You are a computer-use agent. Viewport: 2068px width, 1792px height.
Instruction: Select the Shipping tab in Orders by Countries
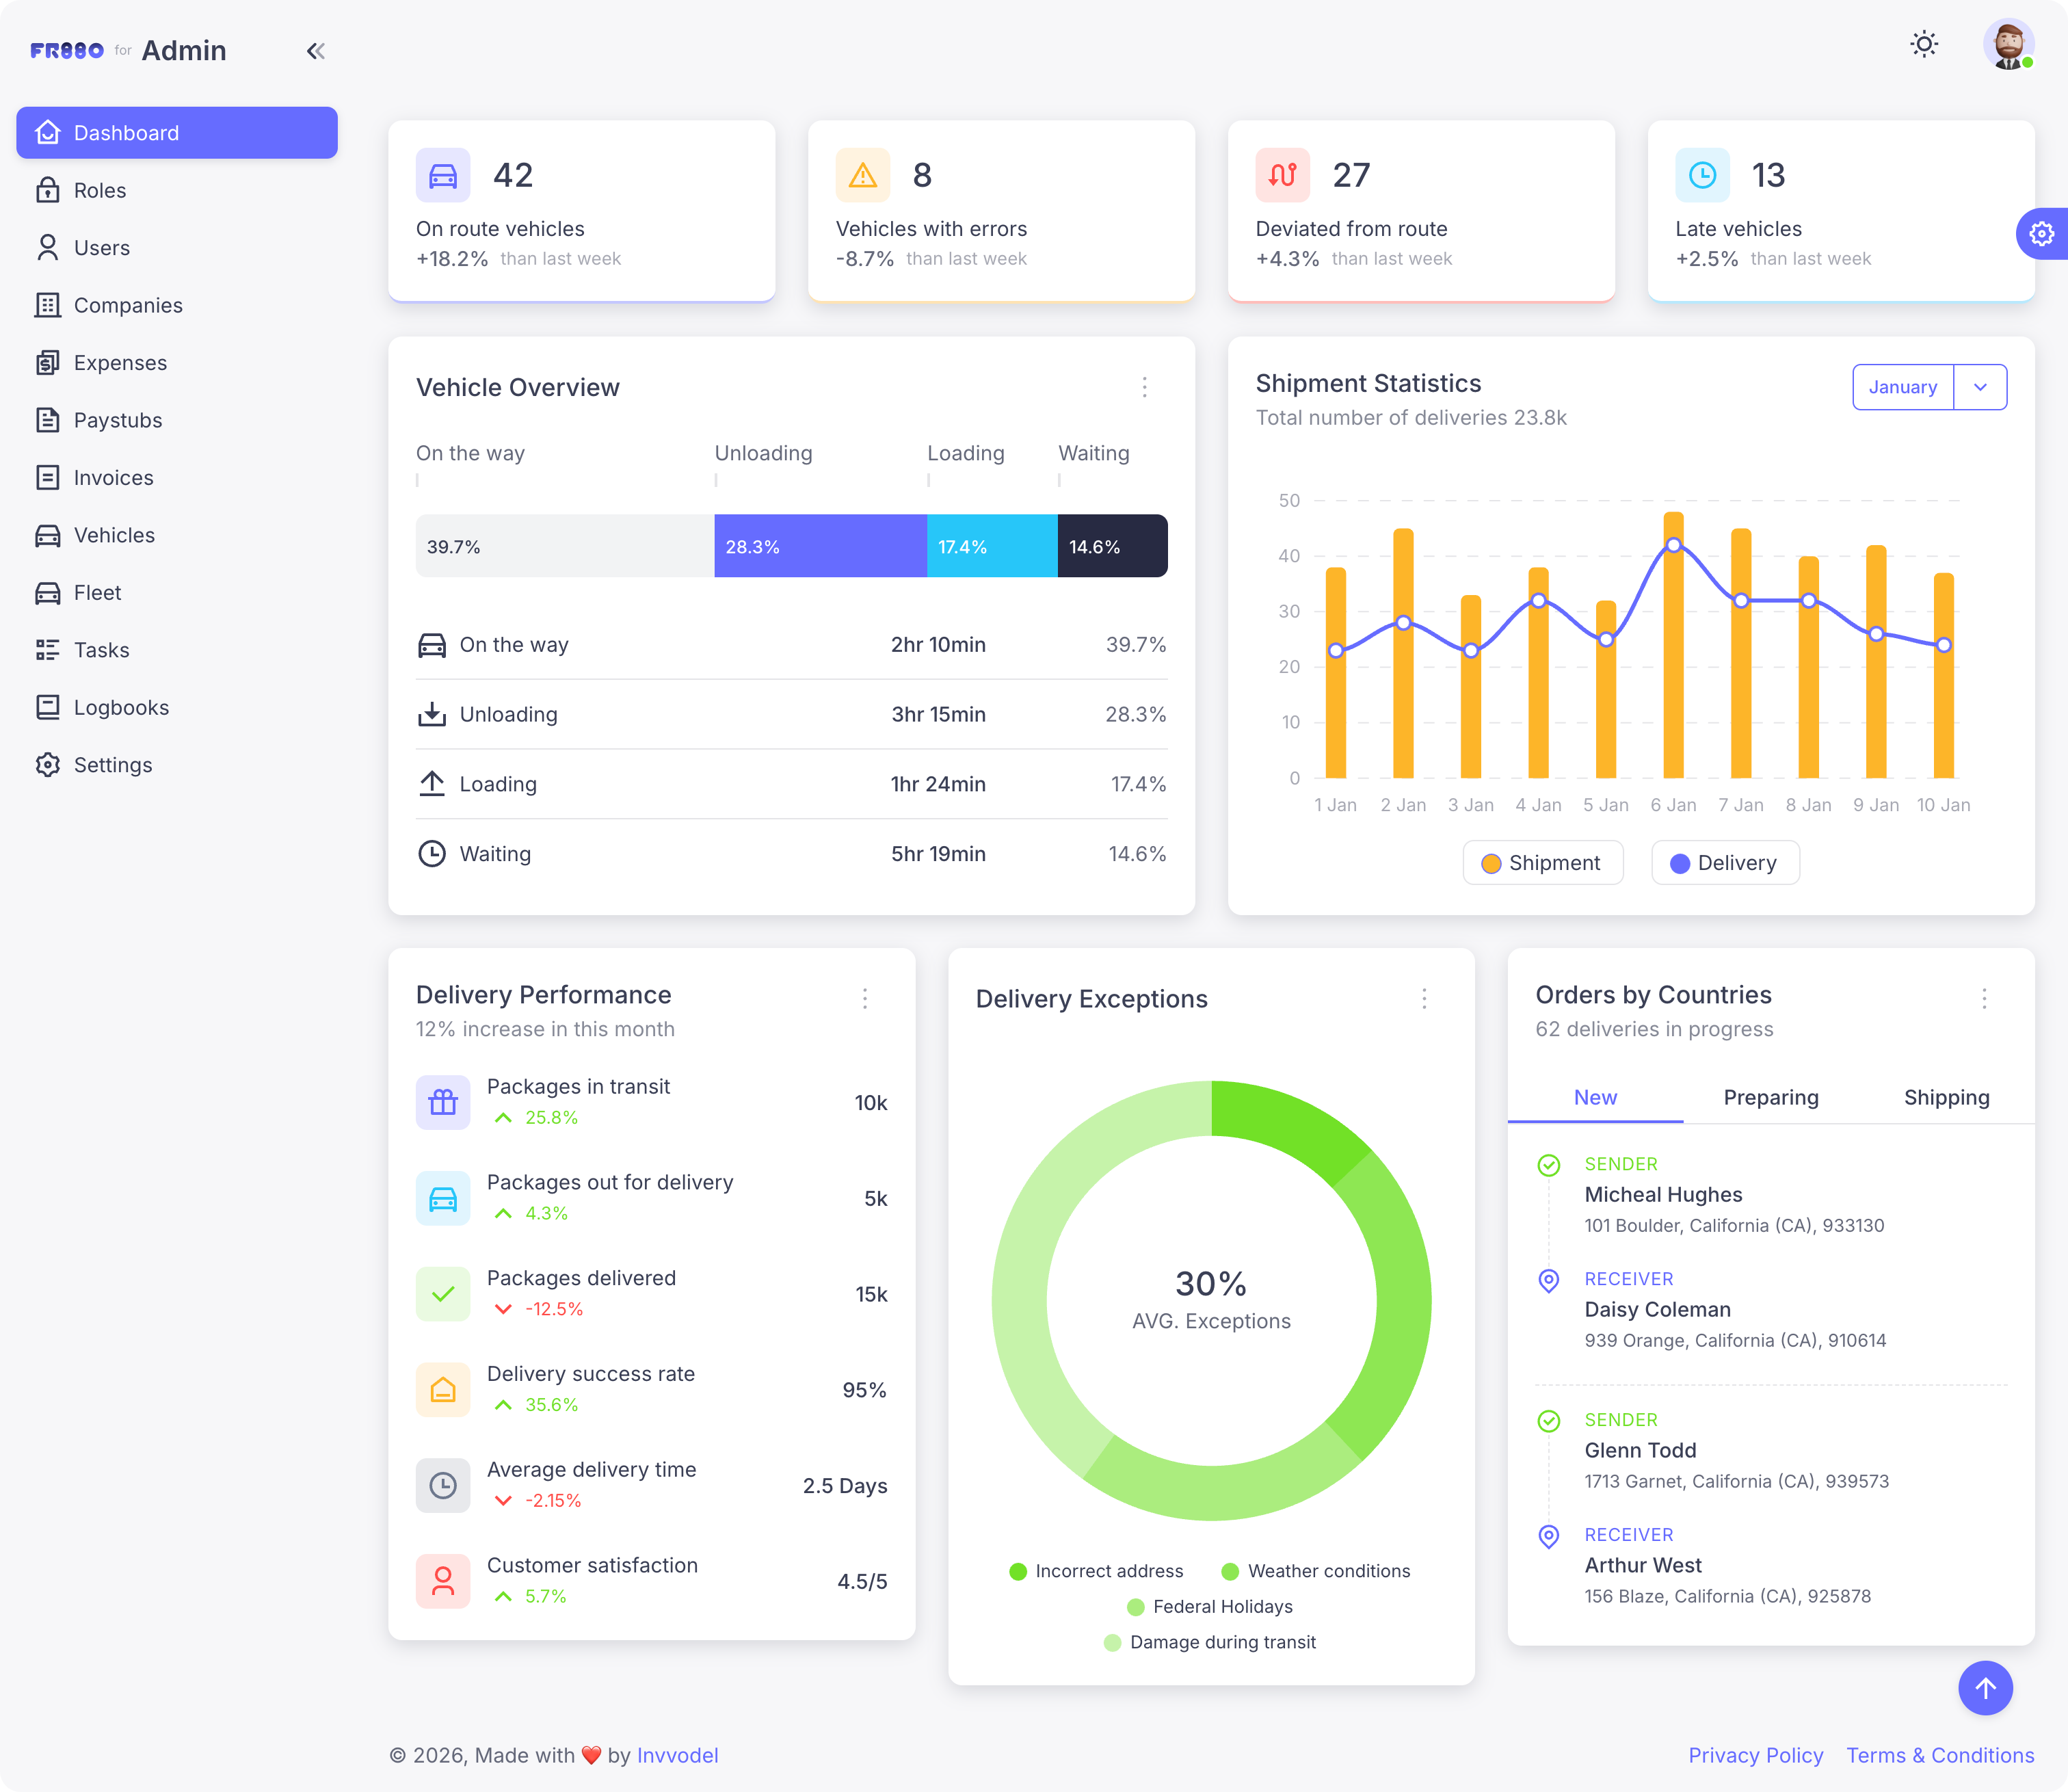coord(1946,1097)
